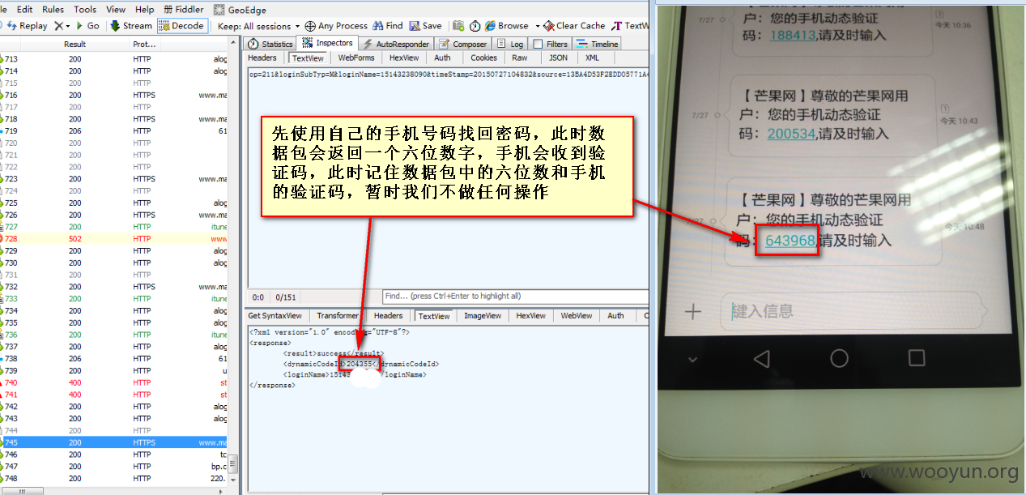
Task: Select request WebForms inspector tab
Action: [x=356, y=58]
